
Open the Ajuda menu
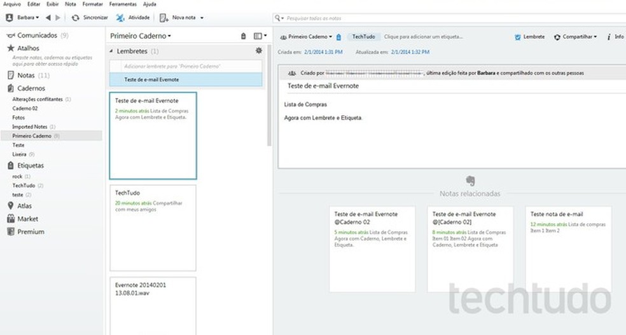(x=150, y=4)
